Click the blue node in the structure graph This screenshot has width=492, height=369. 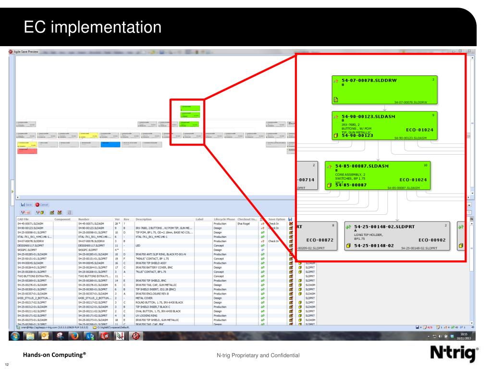pyautogui.click(x=111, y=144)
